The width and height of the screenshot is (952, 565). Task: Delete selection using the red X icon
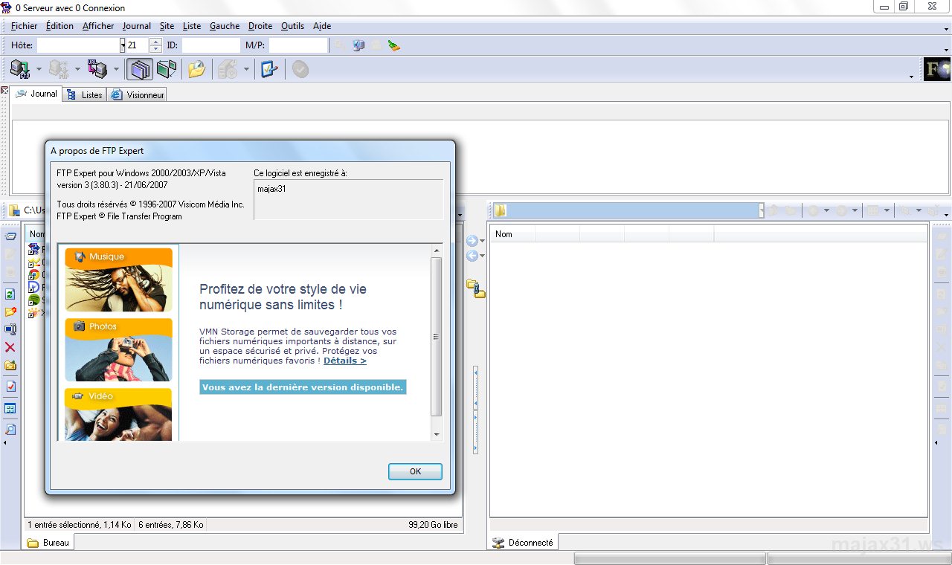click(10, 346)
